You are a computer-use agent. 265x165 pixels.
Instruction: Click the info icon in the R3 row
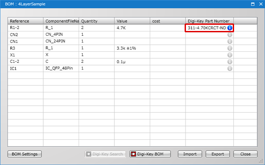pos(230,48)
